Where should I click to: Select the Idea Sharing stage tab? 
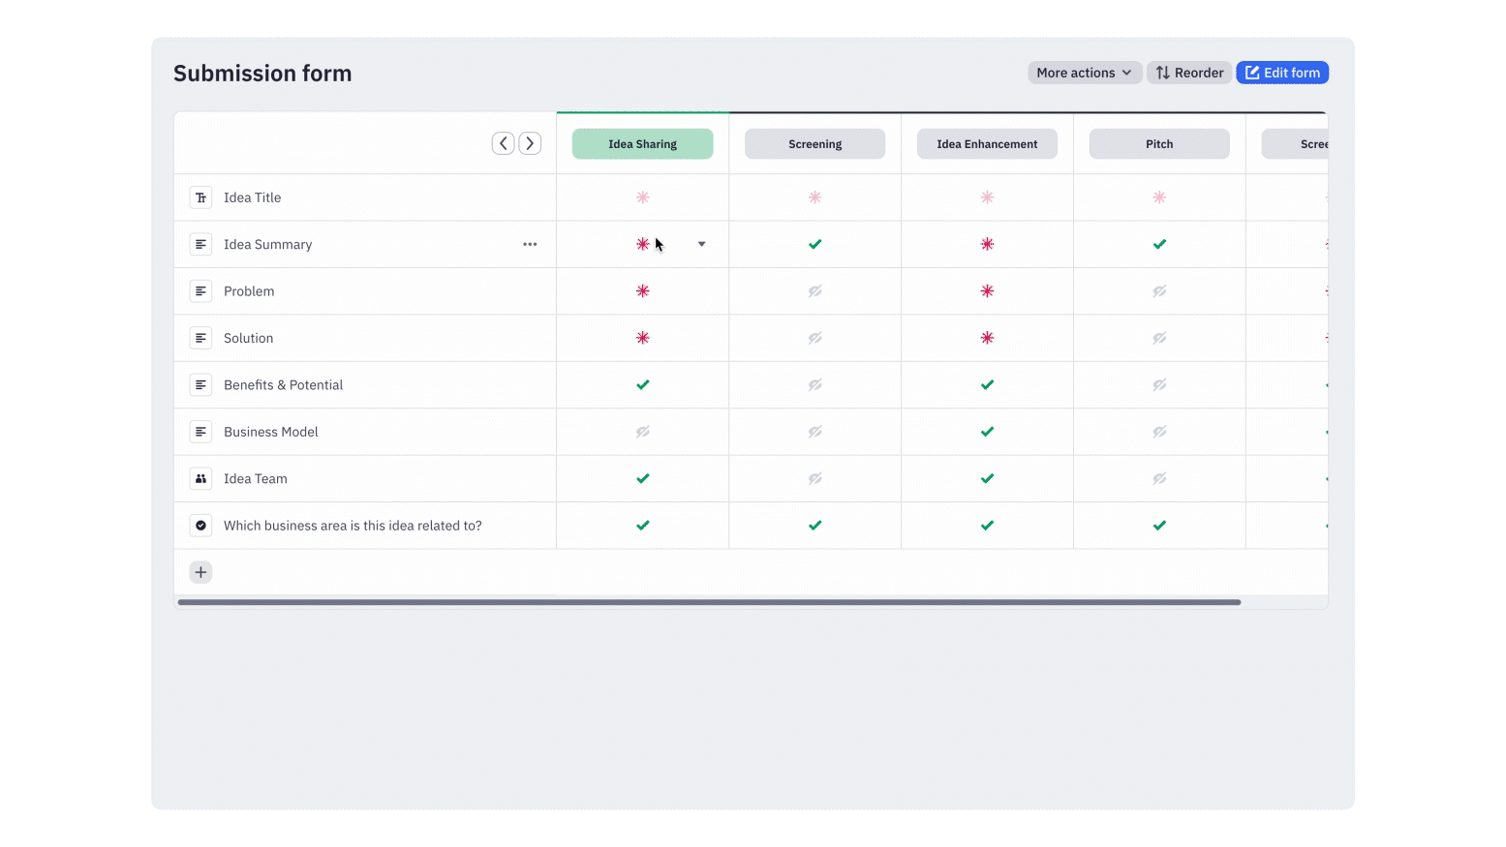[x=642, y=143]
